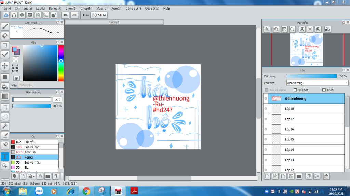350x196 pixels.
Task: Click the export share icon in toolbar
Action: (14, 15)
